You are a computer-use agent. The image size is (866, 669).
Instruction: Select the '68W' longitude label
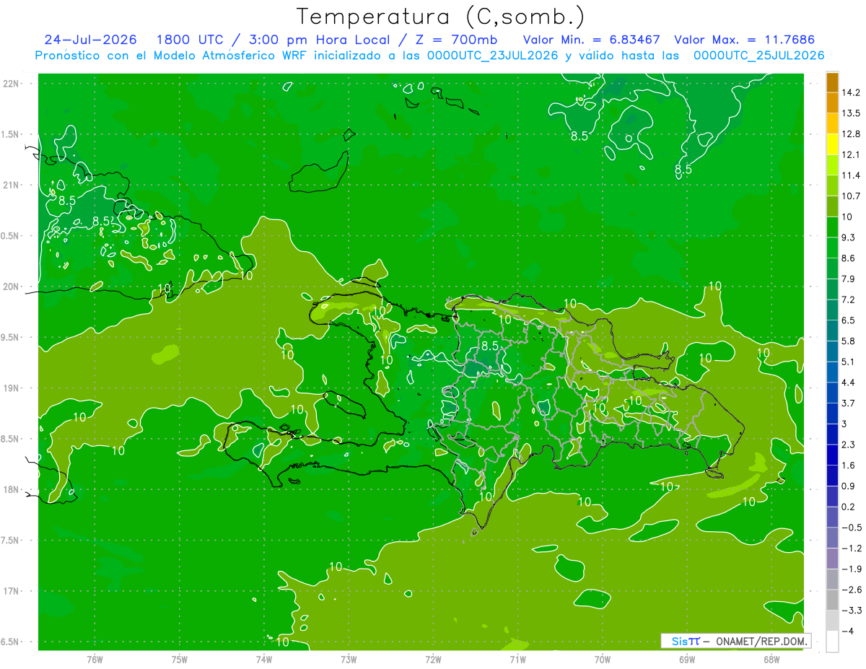771,659
